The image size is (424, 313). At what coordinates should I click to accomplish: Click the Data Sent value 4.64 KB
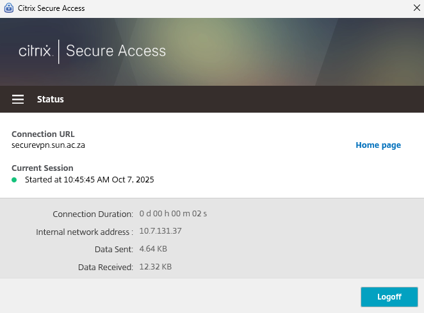(x=153, y=248)
